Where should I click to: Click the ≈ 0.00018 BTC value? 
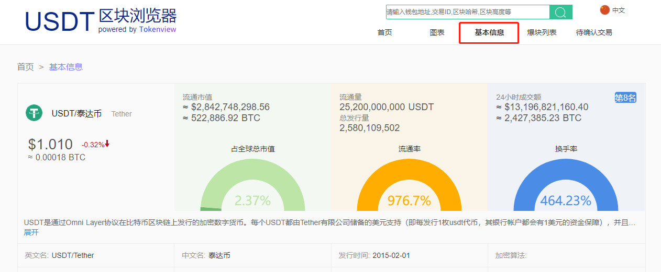point(57,157)
